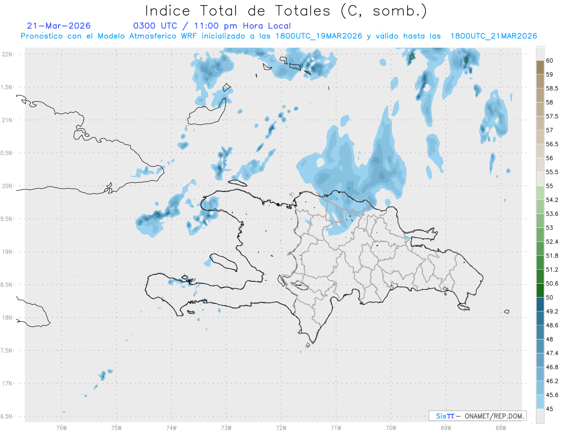This screenshot has height=434, width=562.
Task: Click the green hotspot near 68.6W 22N
Action: (466, 60)
